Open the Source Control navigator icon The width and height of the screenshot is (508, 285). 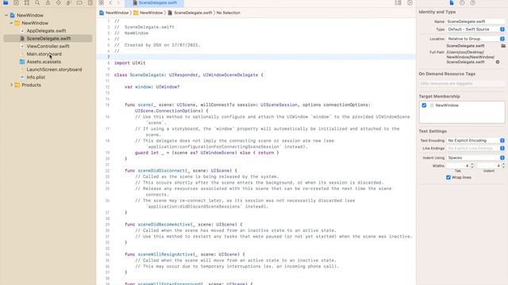[16, 2]
